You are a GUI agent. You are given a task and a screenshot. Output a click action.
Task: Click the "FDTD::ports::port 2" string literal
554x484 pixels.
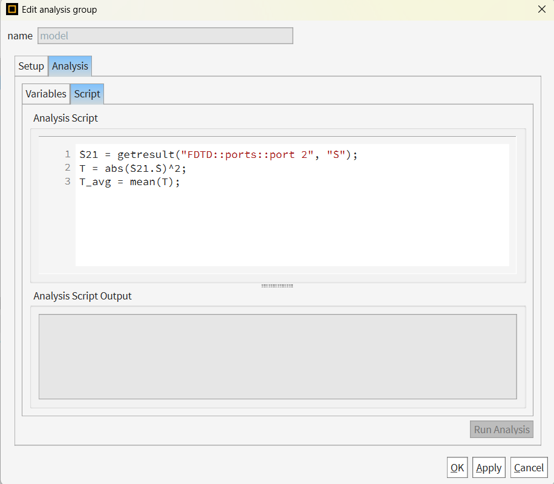[247, 154]
